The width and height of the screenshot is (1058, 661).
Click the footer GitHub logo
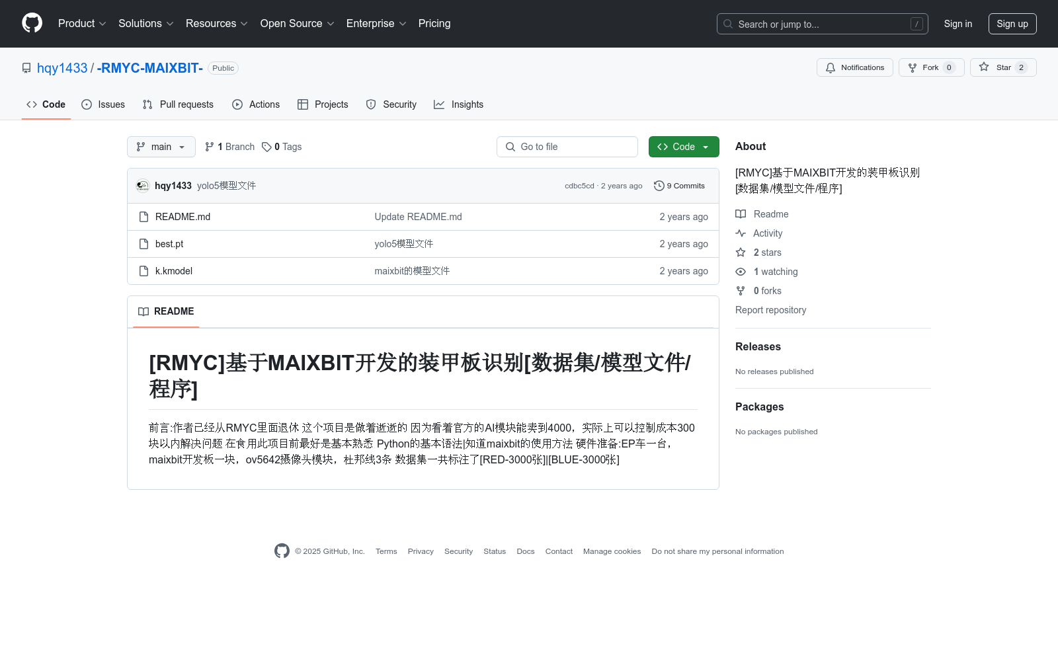tap(282, 551)
